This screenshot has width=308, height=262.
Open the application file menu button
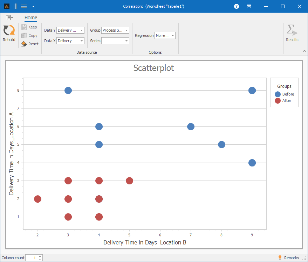click(9, 18)
